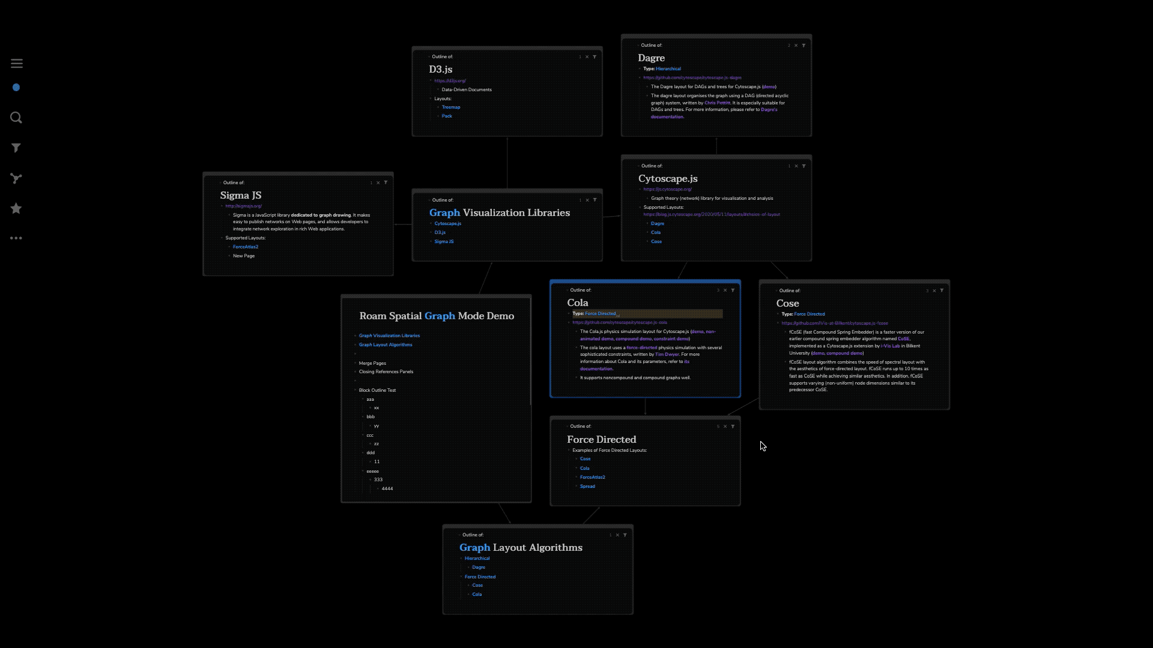
Task: Click the blue dot sidebar indicator
Action: pos(16,88)
